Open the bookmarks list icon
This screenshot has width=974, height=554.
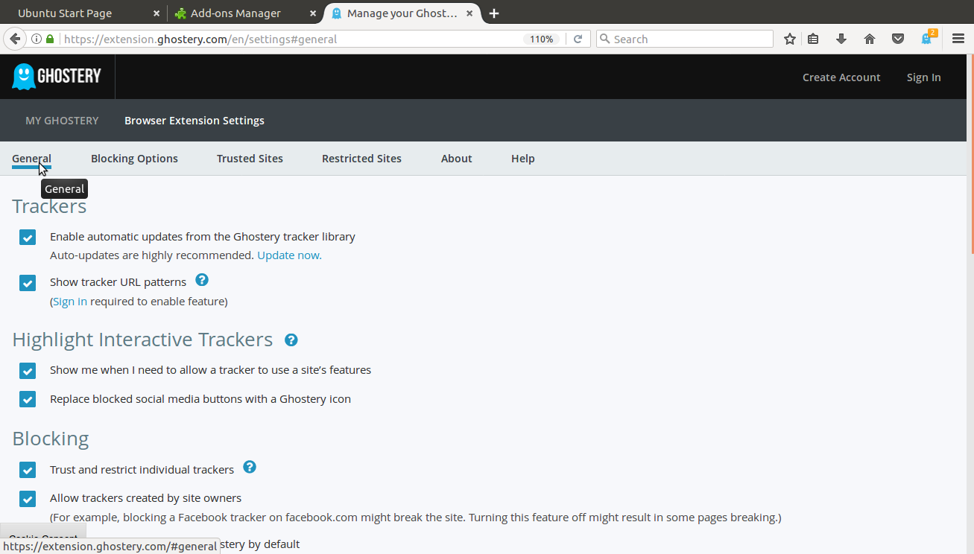[813, 39]
